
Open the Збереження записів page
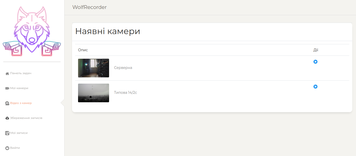(x=26, y=118)
